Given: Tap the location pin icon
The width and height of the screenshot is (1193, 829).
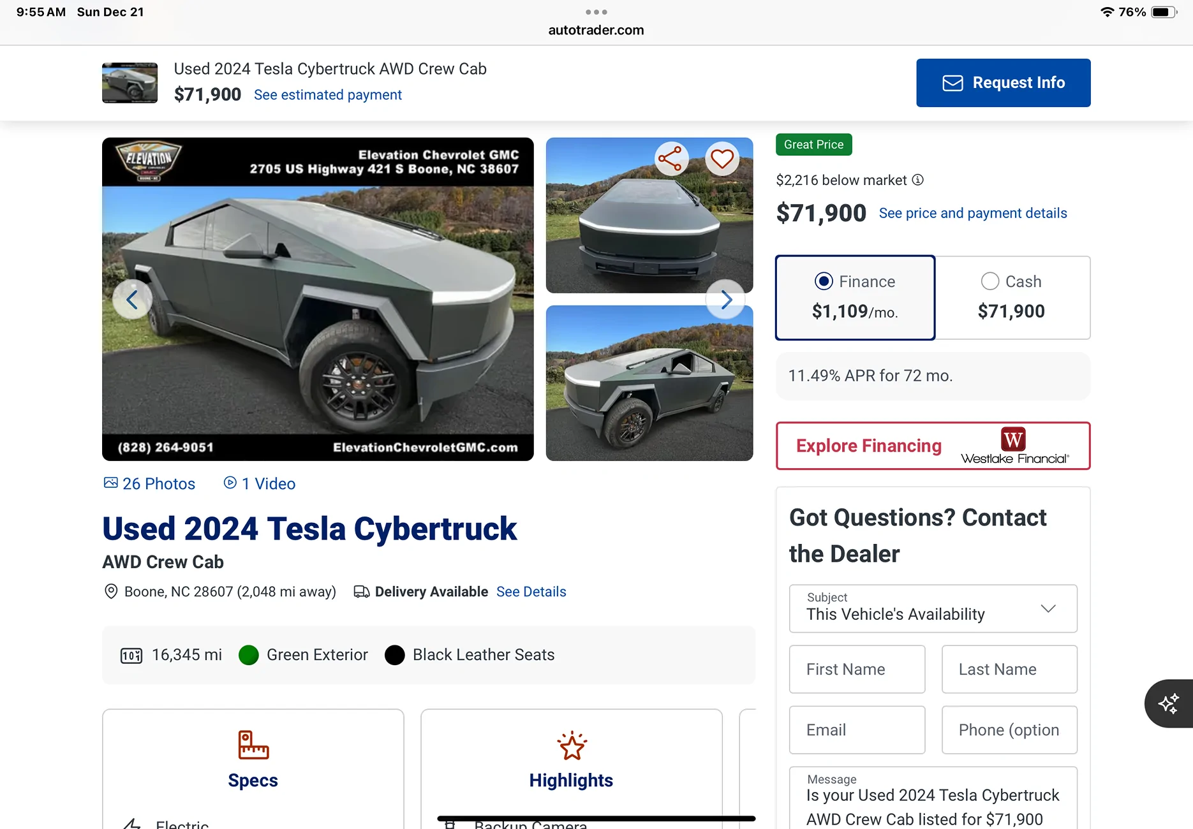Looking at the screenshot, I should (111, 592).
